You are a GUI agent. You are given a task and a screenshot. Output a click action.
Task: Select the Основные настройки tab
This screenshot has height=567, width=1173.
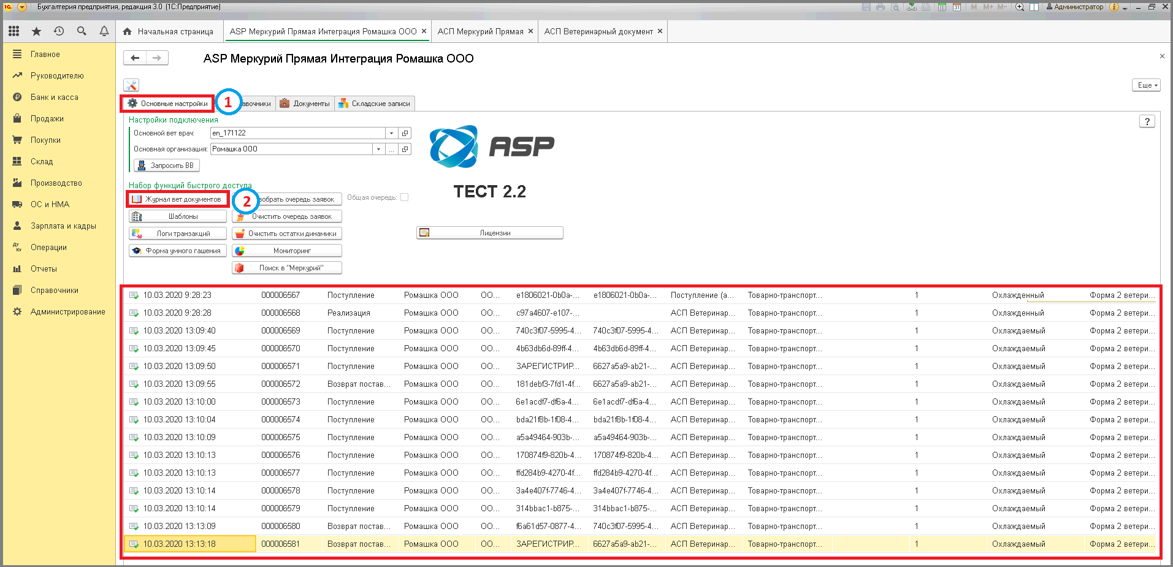[x=167, y=104]
